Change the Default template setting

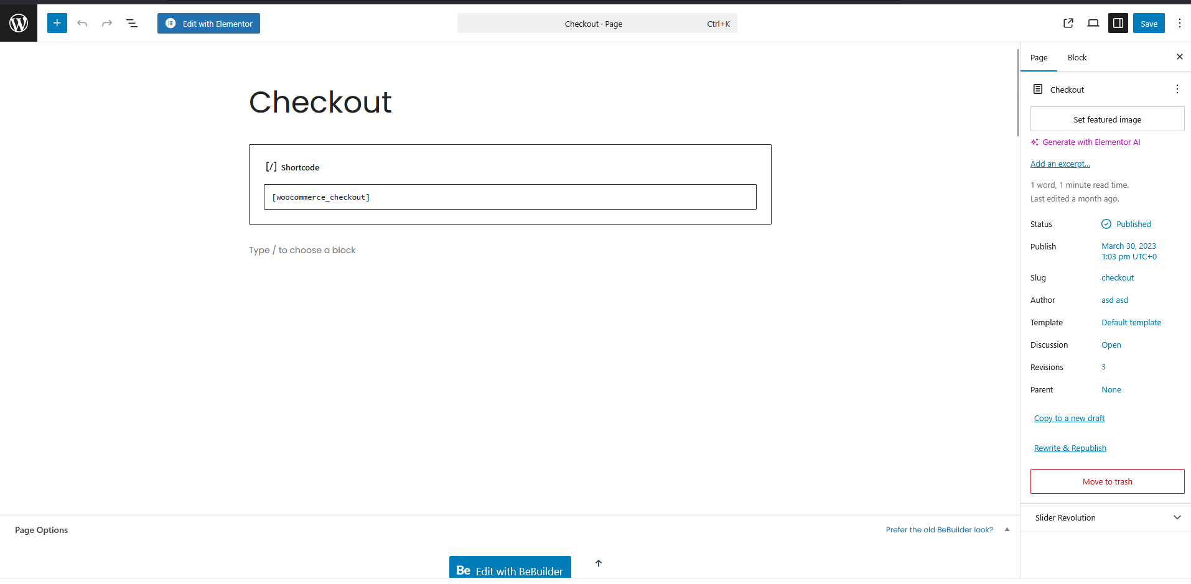click(x=1131, y=323)
